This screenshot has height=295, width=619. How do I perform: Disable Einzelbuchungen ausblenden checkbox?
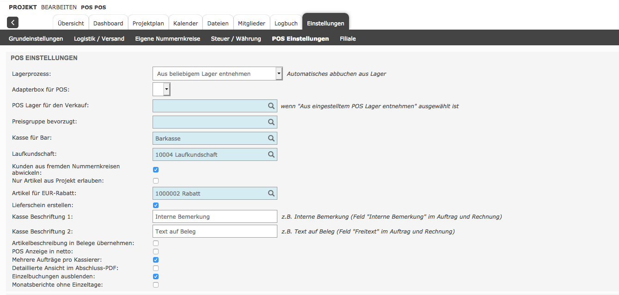pos(156,277)
